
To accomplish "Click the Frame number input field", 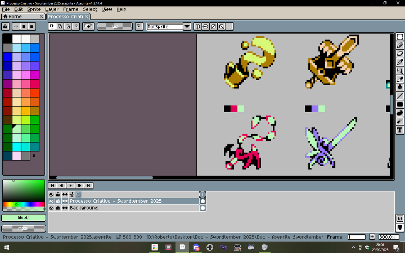I will tap(356, 237).
